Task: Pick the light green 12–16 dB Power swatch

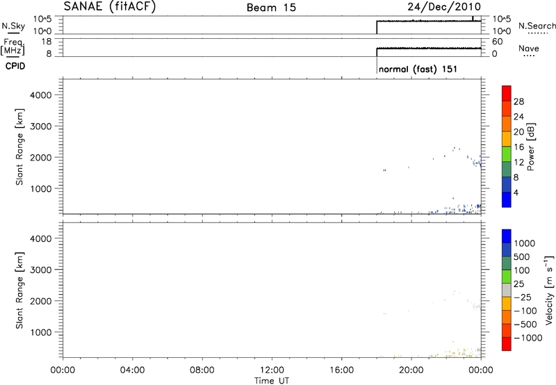Action: [507, 154]
